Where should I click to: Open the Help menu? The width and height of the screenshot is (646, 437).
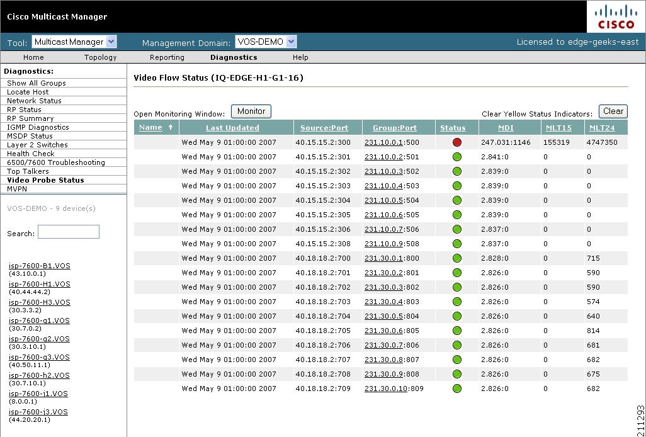tap(300, 57)
